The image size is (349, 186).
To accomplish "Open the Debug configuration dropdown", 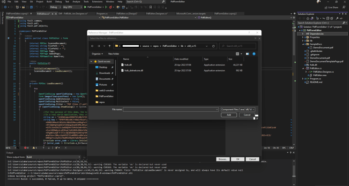I will 55,7.
